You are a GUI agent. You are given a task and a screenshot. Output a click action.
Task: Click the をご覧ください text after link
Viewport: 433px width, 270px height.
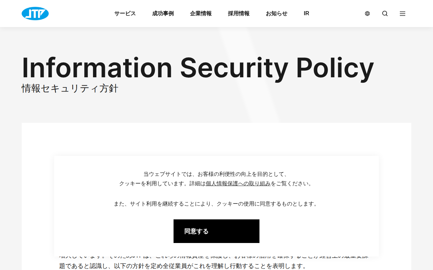(292, 184)
